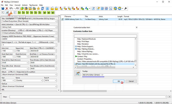Expand the Location directory combo box
The height and width of the screenshot is (104, 172).
[56, 33]
